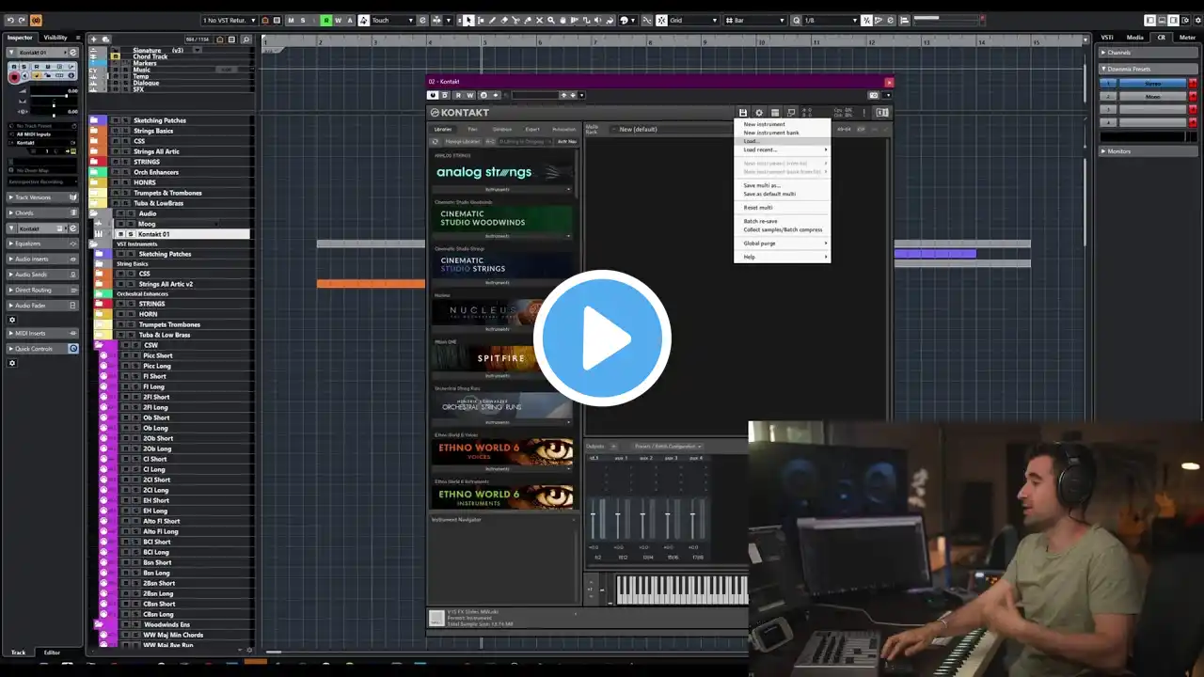Click the Quantize Q icon
This screenshot has height=677, width=1204.
click(x=797, y=20)
